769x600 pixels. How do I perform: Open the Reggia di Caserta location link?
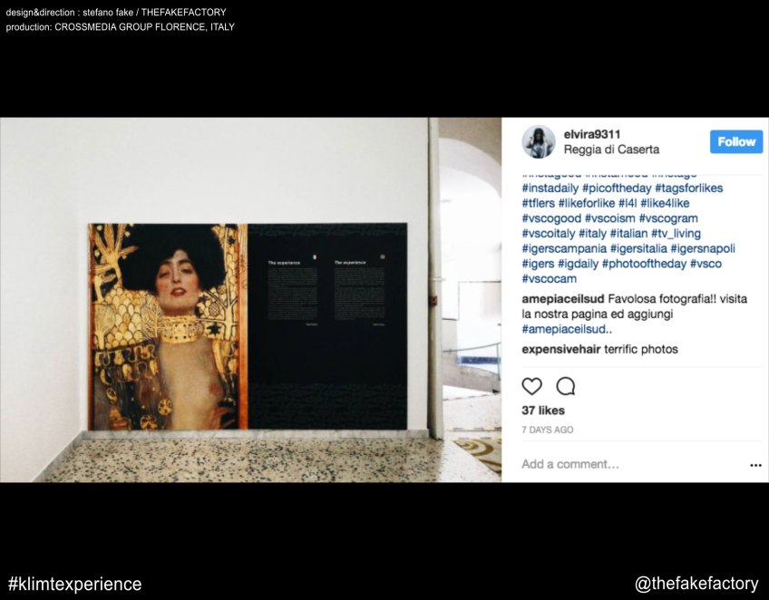coord(611,150)
